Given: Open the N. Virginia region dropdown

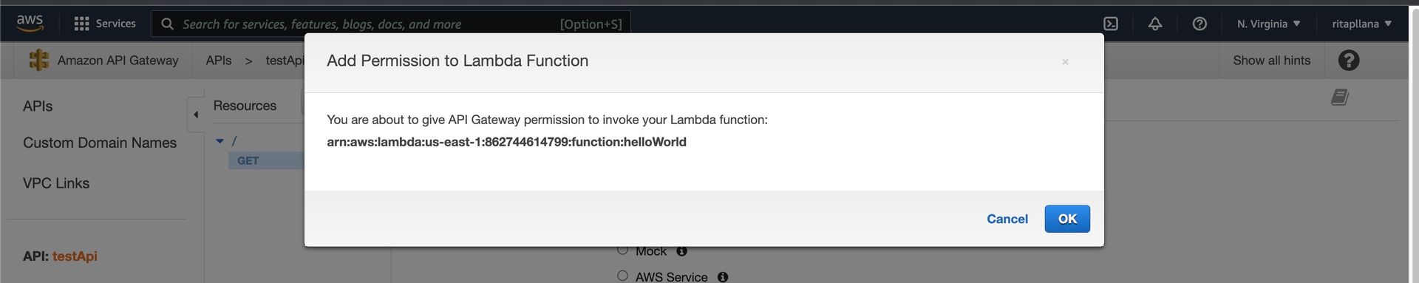Looking at the screenshot, I should point(1268,24).
